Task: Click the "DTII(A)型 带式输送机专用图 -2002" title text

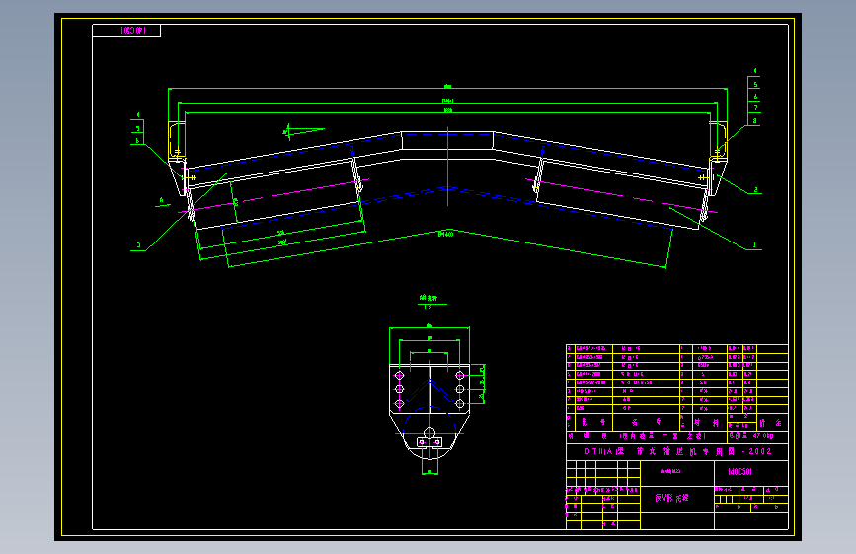Action: click(678, 451)
